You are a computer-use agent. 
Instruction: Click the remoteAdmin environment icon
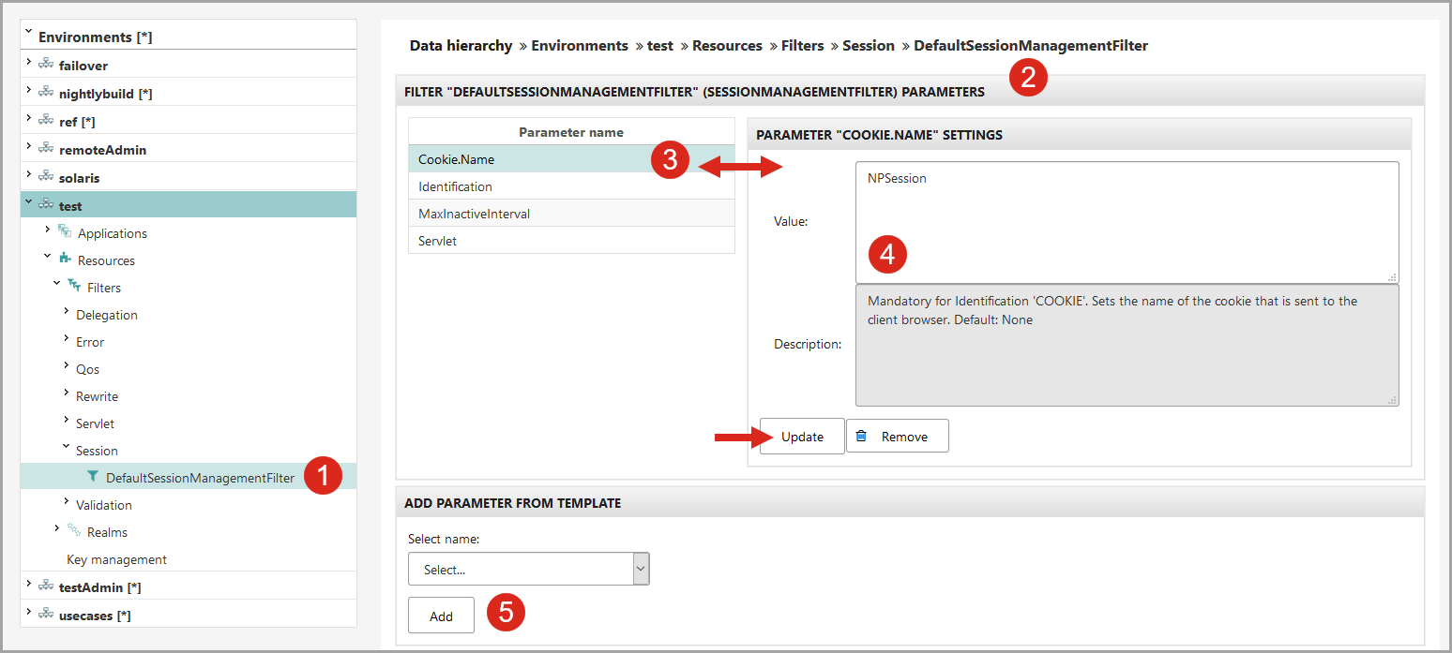pos(45,149)
